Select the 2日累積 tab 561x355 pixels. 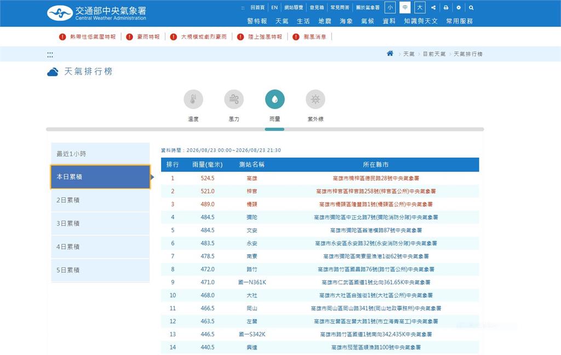pyautogui.click(x=100, y=200)
